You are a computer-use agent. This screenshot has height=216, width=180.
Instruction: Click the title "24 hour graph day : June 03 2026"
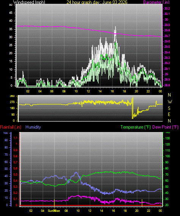(97, 2)
